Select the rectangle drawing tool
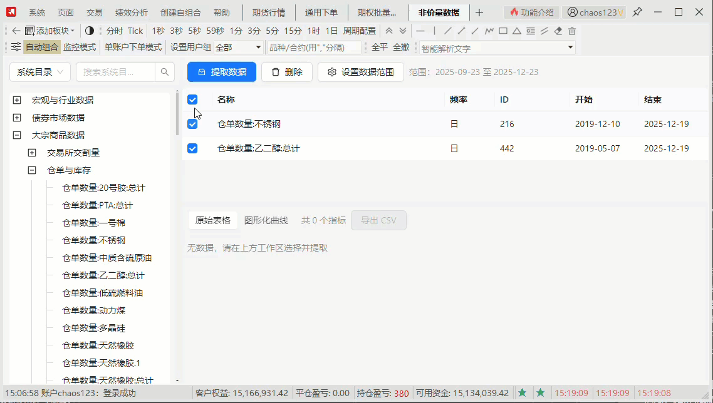This screenshot has width=713, height=403. tap(503, 31)
